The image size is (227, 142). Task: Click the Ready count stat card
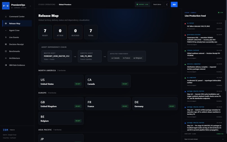45,32
